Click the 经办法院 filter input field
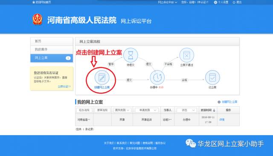 (84, 110)
